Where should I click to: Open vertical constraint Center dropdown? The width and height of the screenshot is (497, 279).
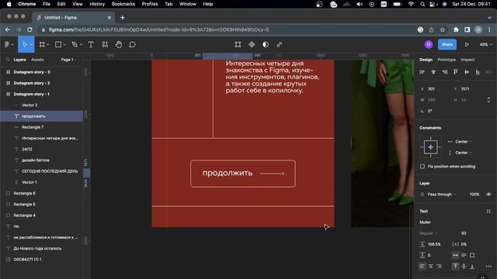pyautogui.click(x=464, y=153)
